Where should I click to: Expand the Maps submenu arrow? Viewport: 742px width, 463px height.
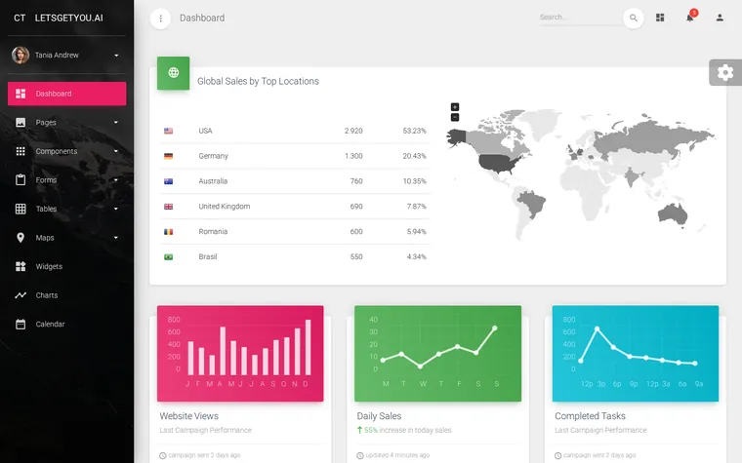pos(116,238)
